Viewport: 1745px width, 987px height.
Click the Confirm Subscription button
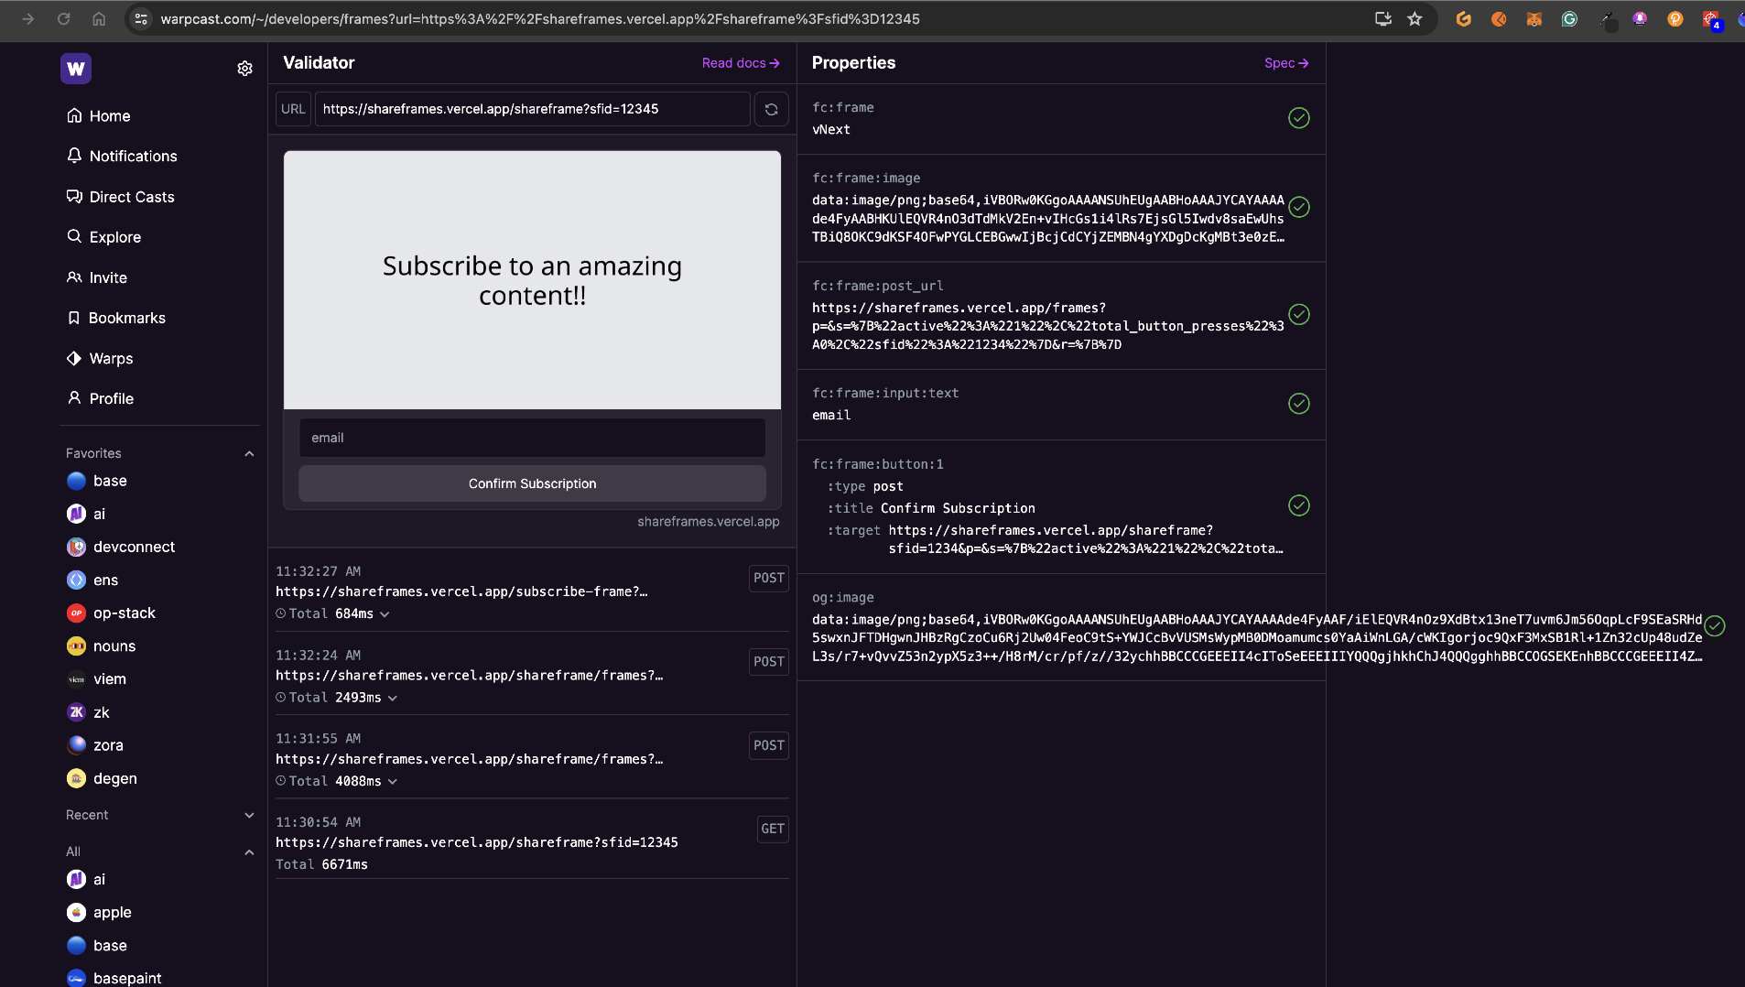[532, 483]
